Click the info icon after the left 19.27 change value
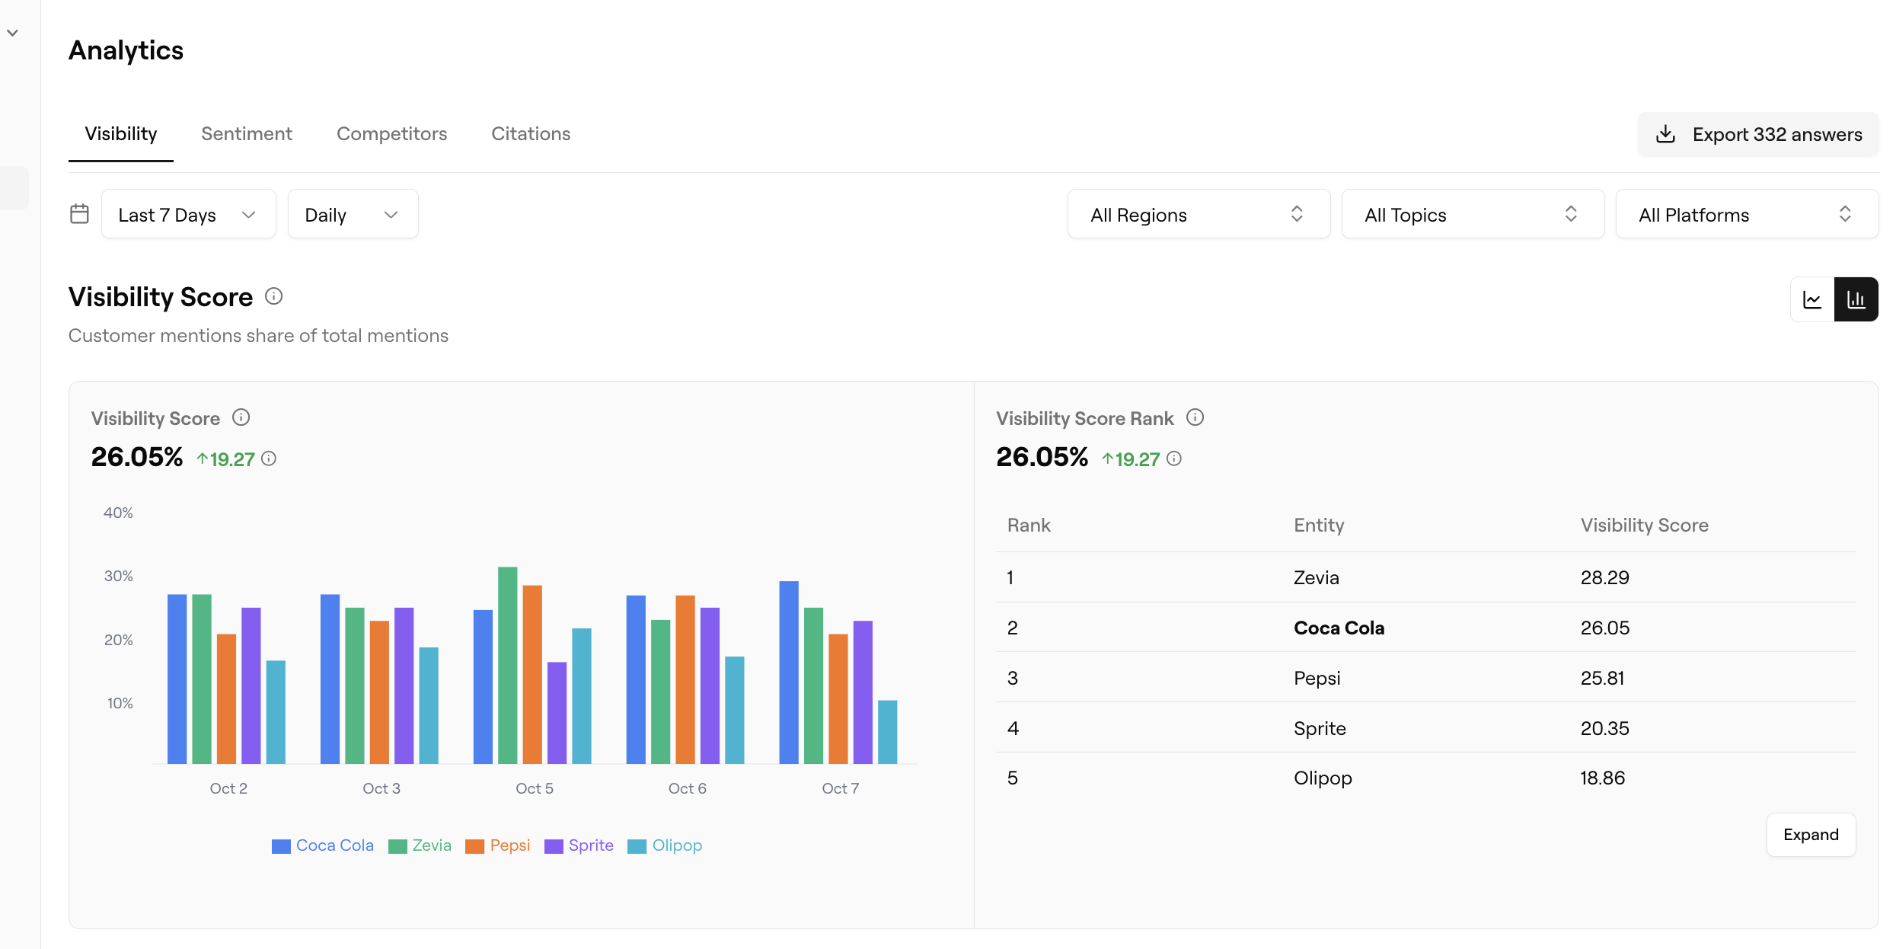 click(x=269, y=459)
